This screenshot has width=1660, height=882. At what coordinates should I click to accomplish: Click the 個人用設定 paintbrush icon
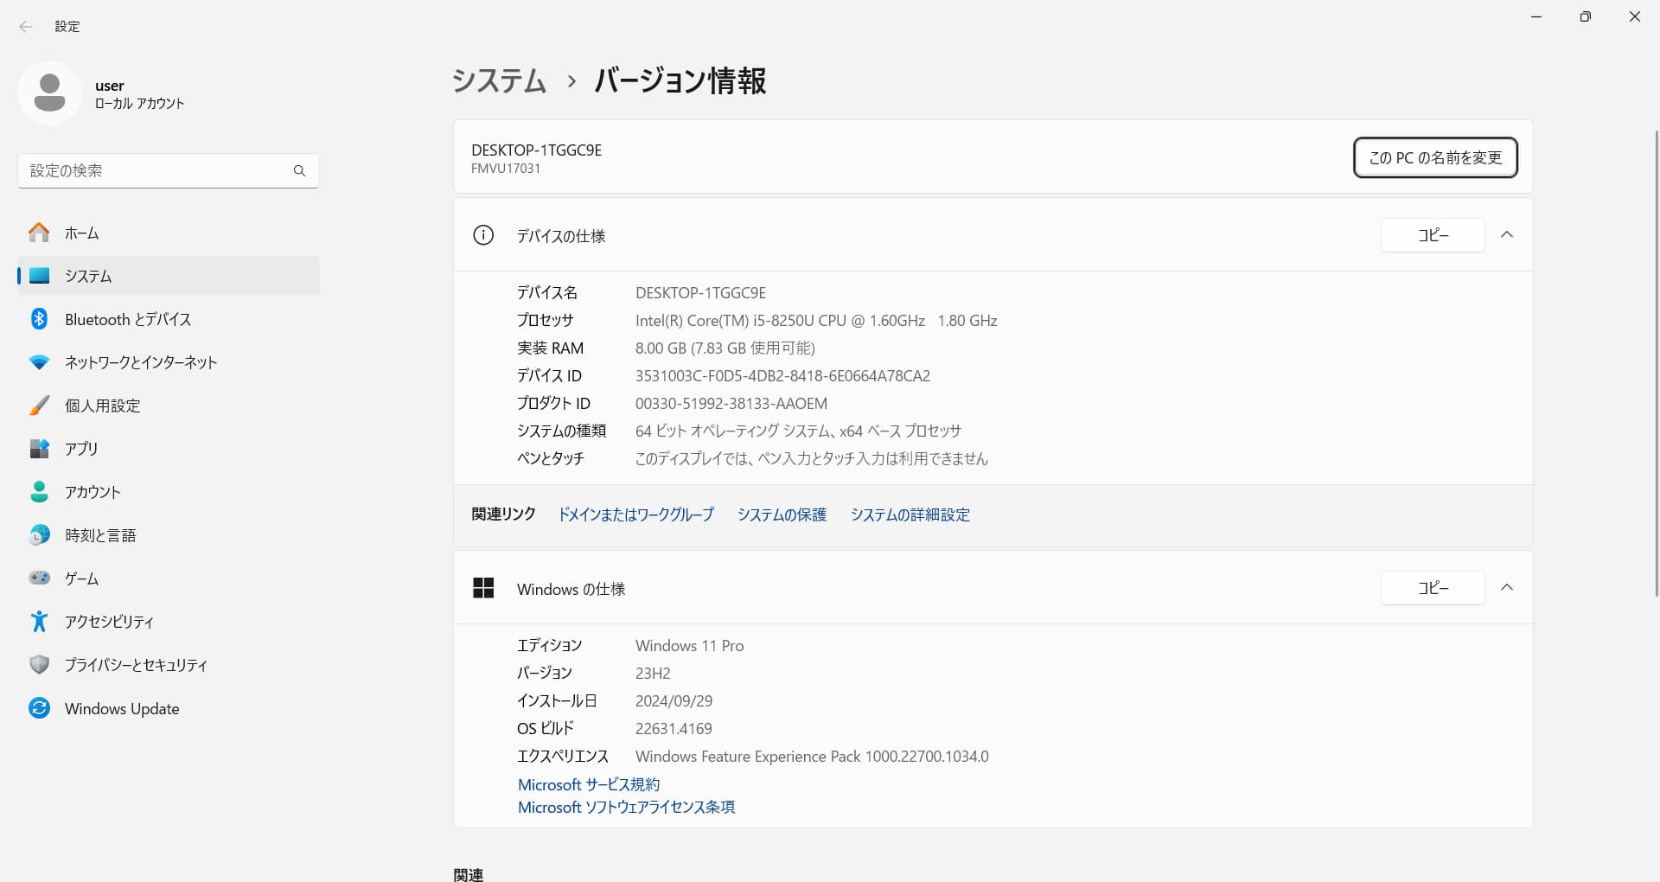[39, 406]
